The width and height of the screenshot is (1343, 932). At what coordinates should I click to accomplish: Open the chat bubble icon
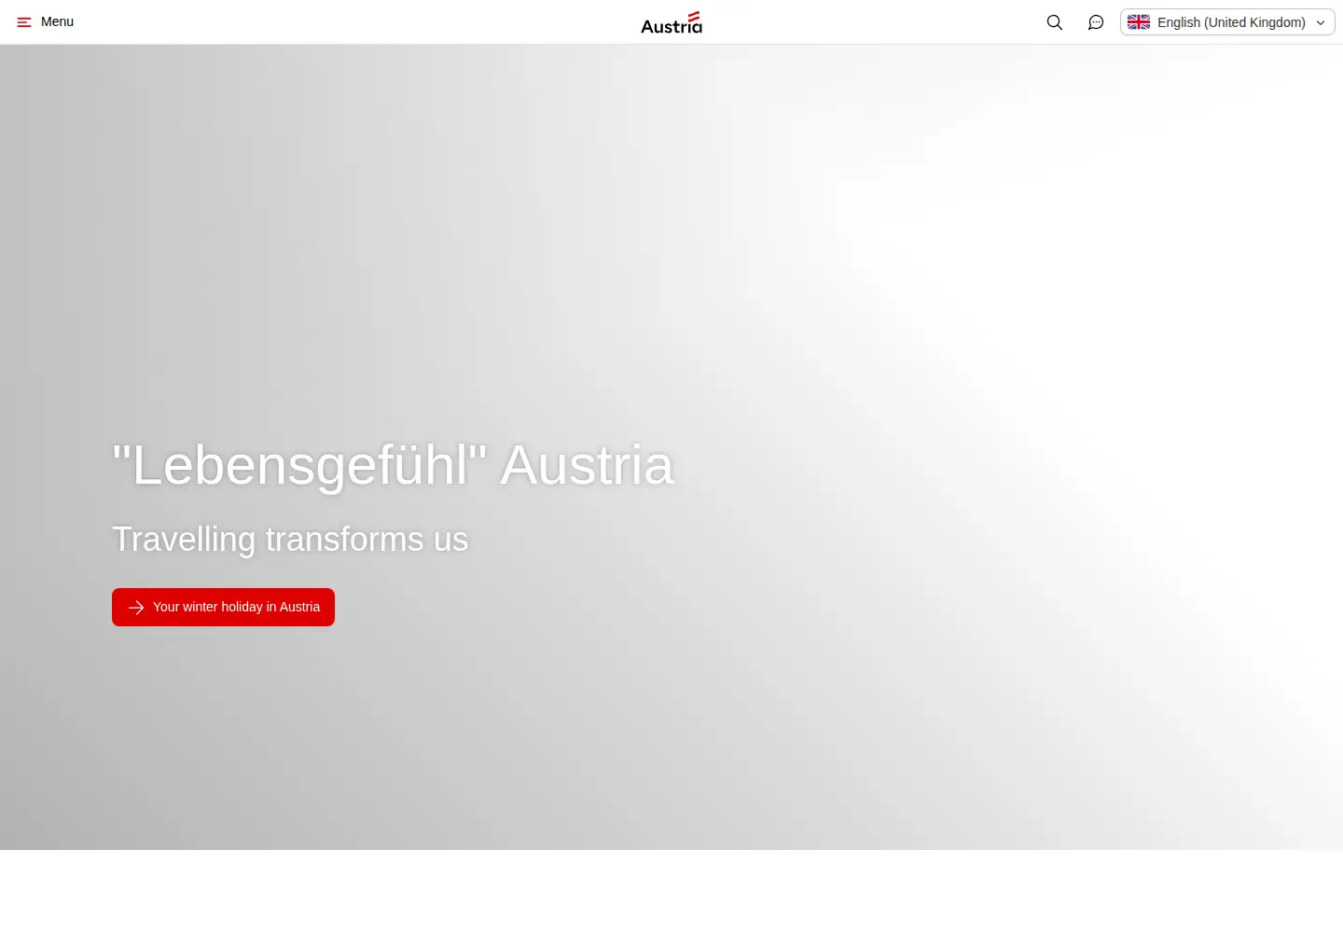[1096, 22]
